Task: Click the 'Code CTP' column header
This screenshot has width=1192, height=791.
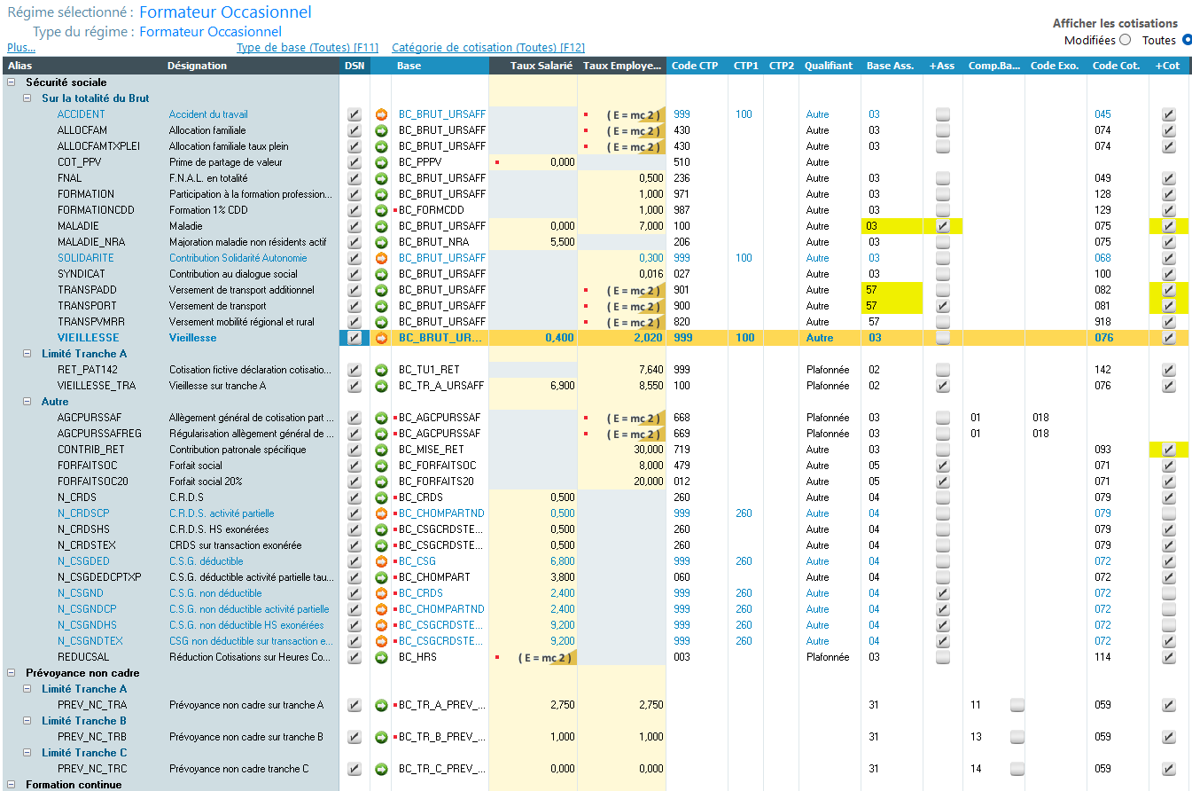Action: [x=695, y=66]
